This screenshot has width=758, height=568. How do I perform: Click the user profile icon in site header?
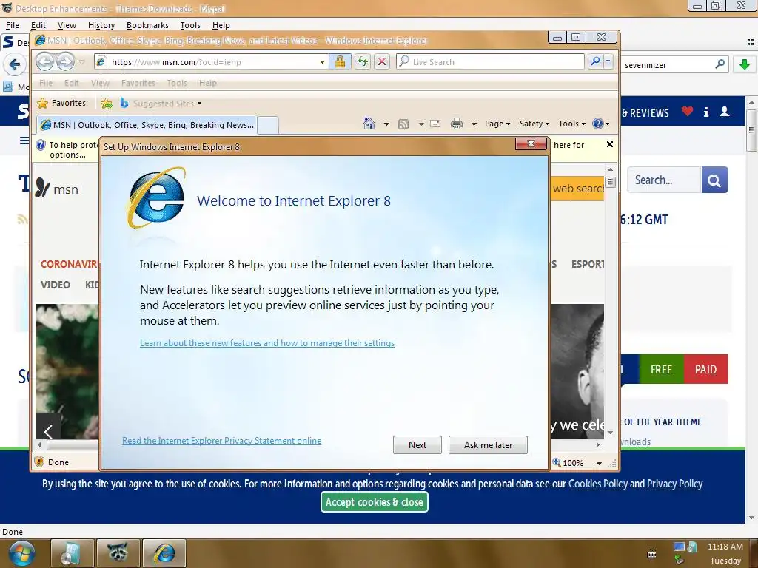point(725,112)
